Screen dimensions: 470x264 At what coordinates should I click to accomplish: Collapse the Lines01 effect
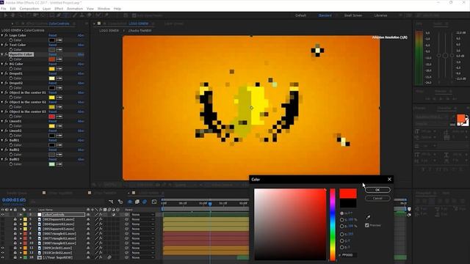[x=2, y=121]
